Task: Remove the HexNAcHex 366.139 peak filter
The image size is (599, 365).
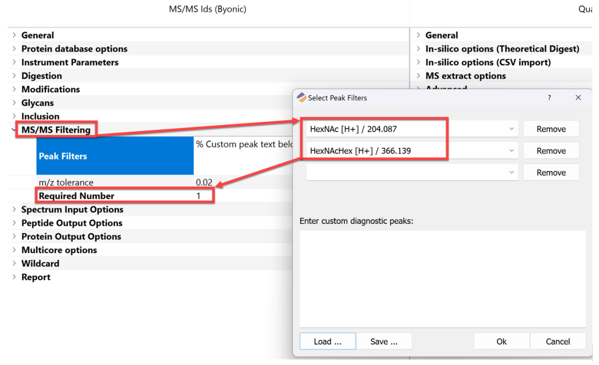Action: tap(551, 151)
